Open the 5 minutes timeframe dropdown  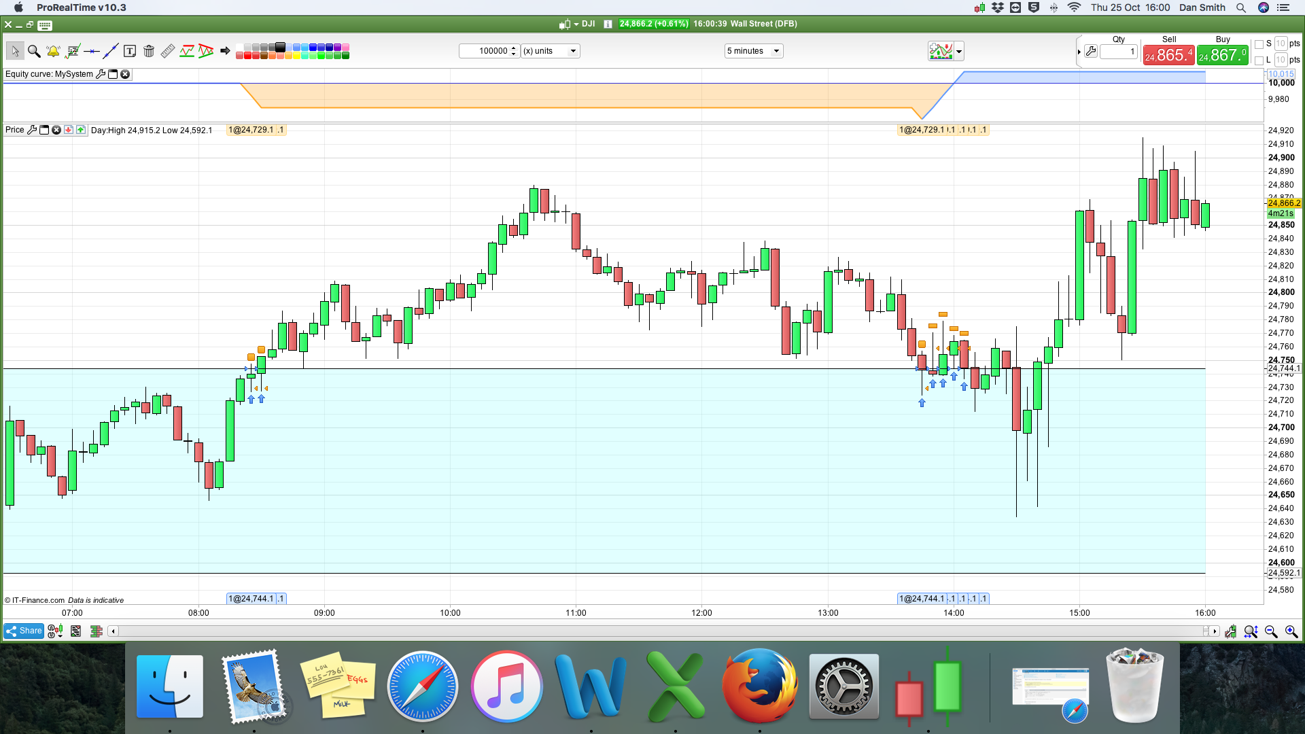(754, 51)
